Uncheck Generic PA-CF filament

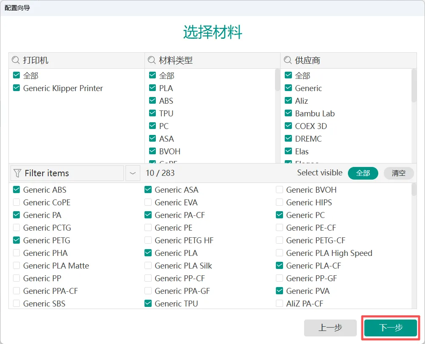click(x=148, y=215)
